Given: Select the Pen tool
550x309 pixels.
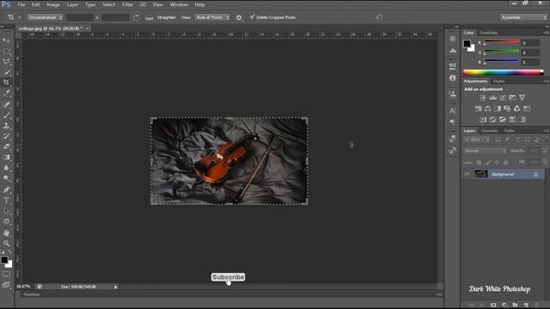Looking at the screenshot, I should pos(6,190).
